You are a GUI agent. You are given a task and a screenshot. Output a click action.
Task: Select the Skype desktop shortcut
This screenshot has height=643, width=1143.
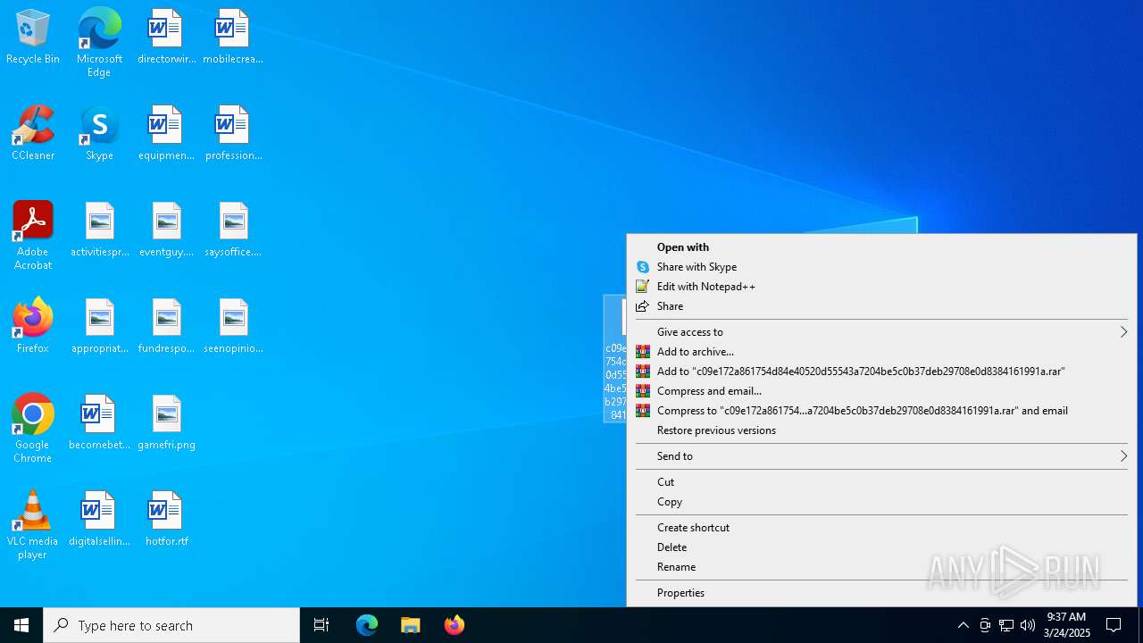(x=99, y=134)
